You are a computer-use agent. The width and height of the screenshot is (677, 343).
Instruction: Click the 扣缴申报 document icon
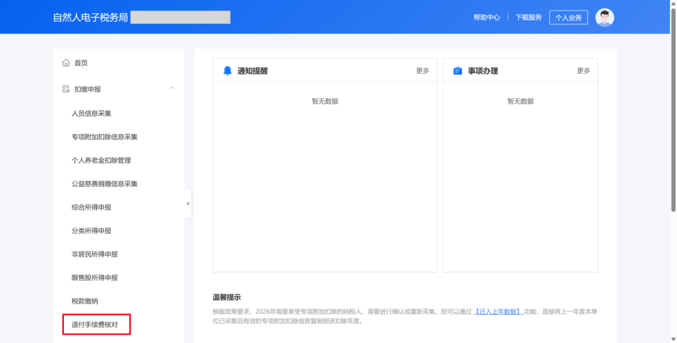coord(66,90)
